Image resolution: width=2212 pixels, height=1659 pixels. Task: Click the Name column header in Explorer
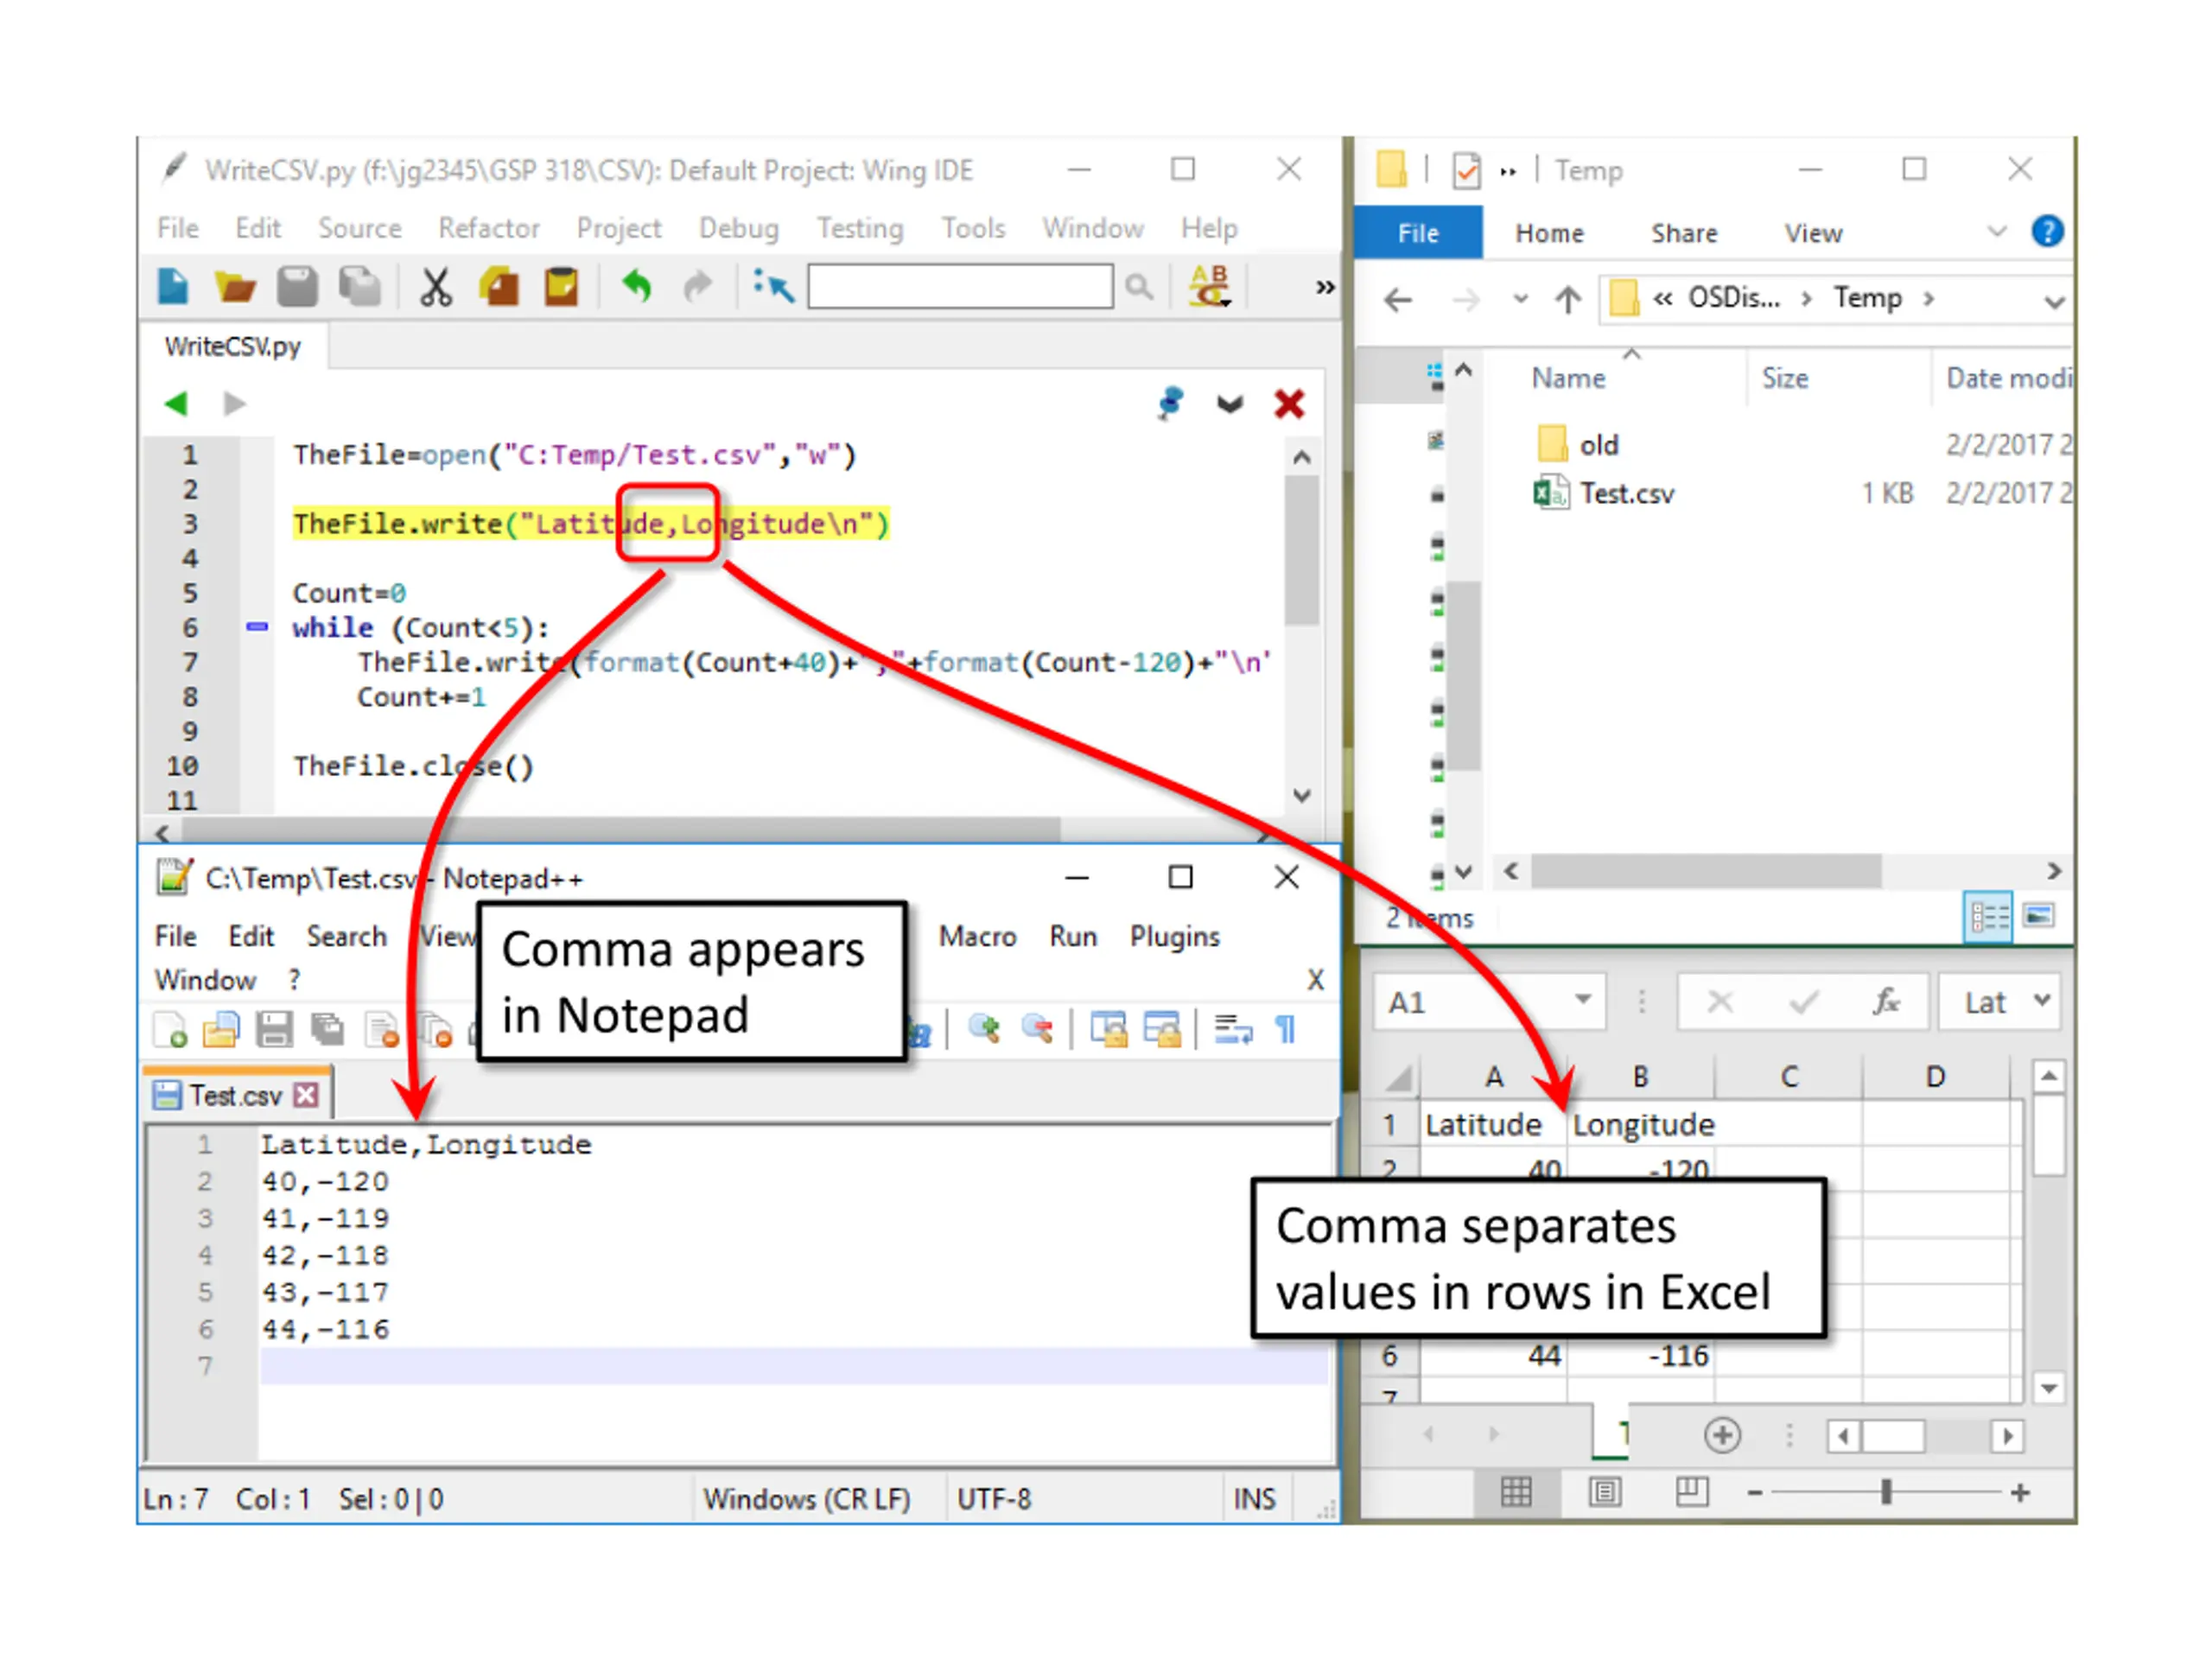click(x=1568, y=378)
